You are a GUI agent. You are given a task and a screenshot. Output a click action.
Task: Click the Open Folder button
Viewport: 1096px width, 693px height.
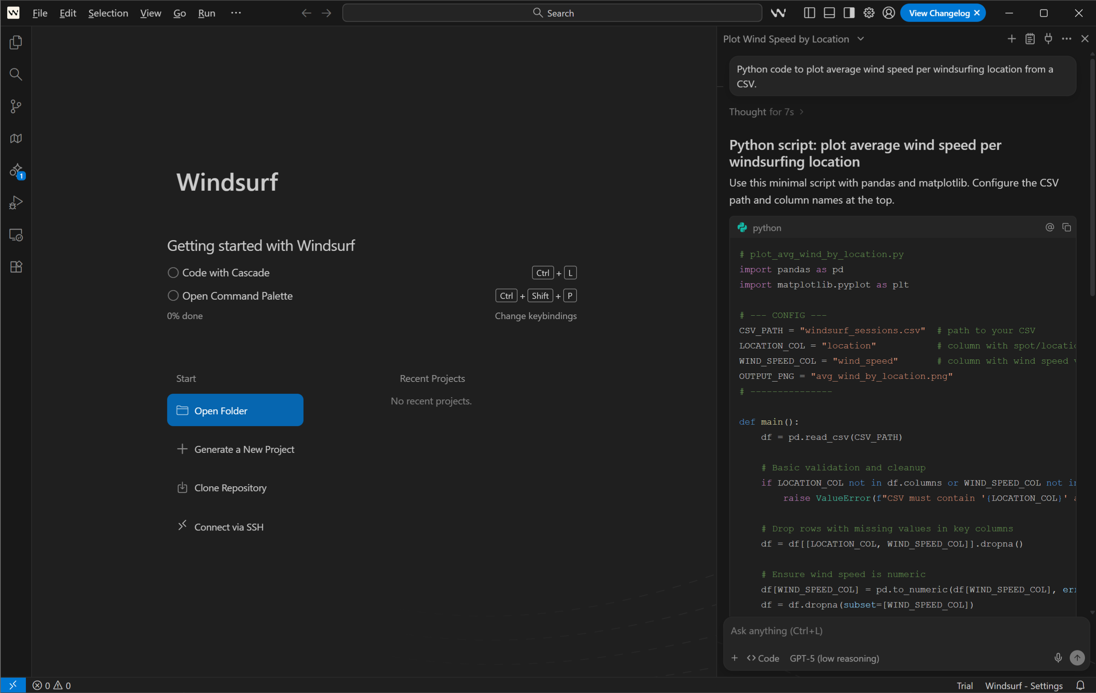click(x=235, y=410)
